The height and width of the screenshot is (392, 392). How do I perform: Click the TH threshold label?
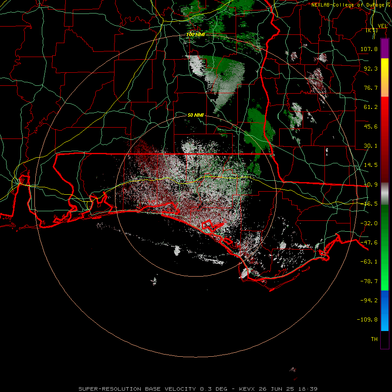coord(374,339)
